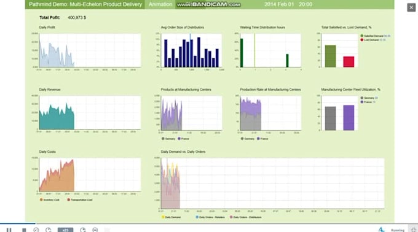The image size is (418, 232).
Task: Select the gray Germany fleet utilization bar
Action: [x=330, y=118]
